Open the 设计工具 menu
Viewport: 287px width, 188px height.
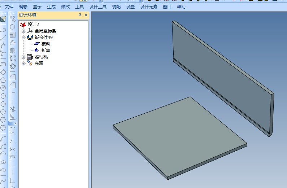(x=98, y=7)
